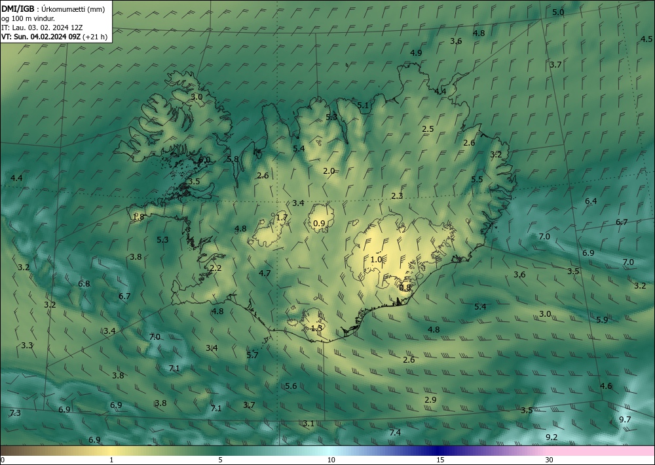
Task: Select the 'VT: Sun. 04.02.2024 09Z (+21 h)' line
Action: 54,37
